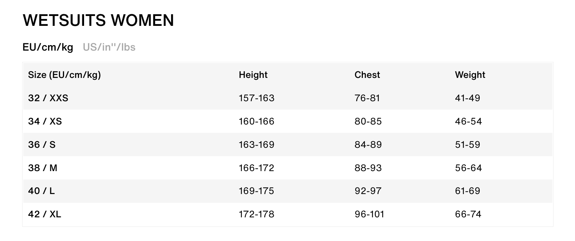
Task: Click the 169-175 height cell
Action: click(x=256, y=191)
